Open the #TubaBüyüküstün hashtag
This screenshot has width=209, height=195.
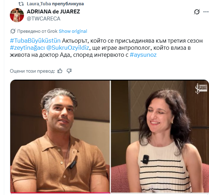coord(35,41)
